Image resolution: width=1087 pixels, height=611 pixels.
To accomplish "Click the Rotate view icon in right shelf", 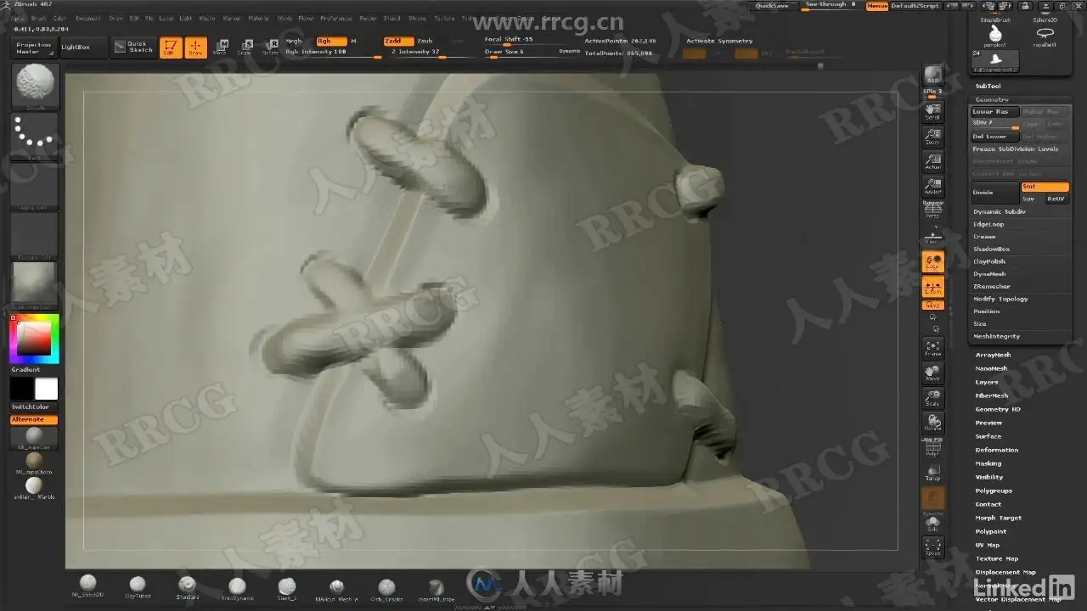I will 933,422.
